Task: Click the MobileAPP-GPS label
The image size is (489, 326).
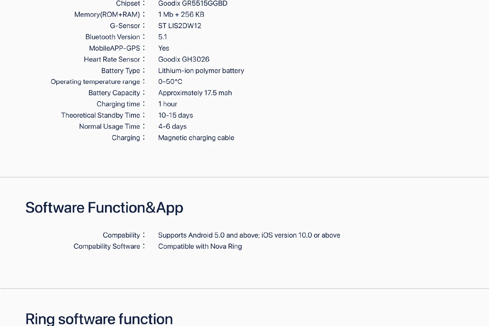Action: (x=114, y=48)
